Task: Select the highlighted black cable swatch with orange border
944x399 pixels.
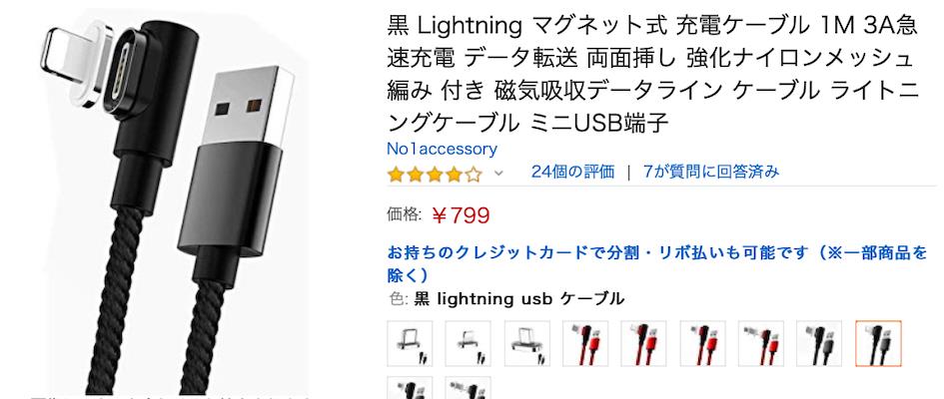Action: point(878,343)
